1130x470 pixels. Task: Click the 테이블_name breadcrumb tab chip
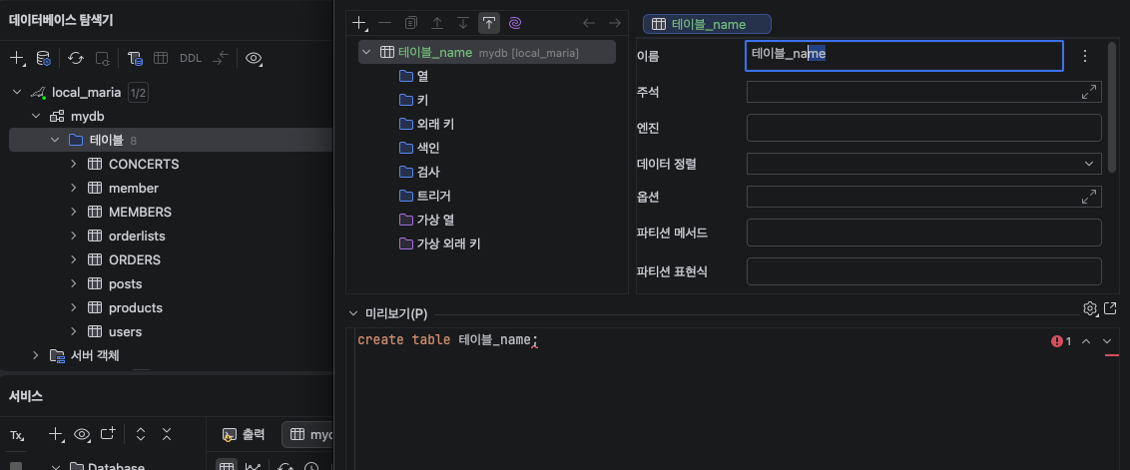(x=707, y=25)
